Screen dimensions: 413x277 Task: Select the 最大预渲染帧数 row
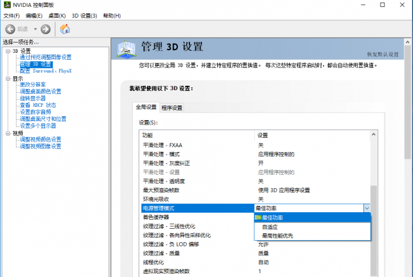(x=255, y=190)
